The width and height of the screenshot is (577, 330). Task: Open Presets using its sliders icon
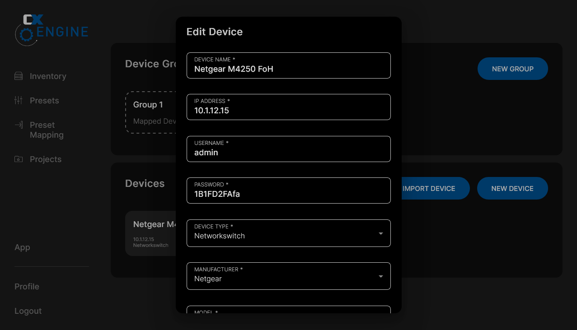pyautogui.click(x=19, y=100)
